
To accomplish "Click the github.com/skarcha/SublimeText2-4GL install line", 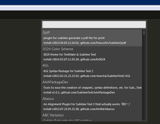I will coord(87,76).
